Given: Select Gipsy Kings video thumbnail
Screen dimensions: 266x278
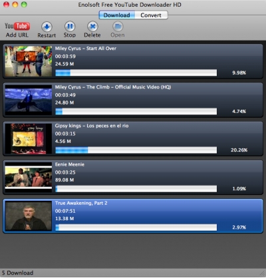Looking at the screenshot, I should point(29,138).
